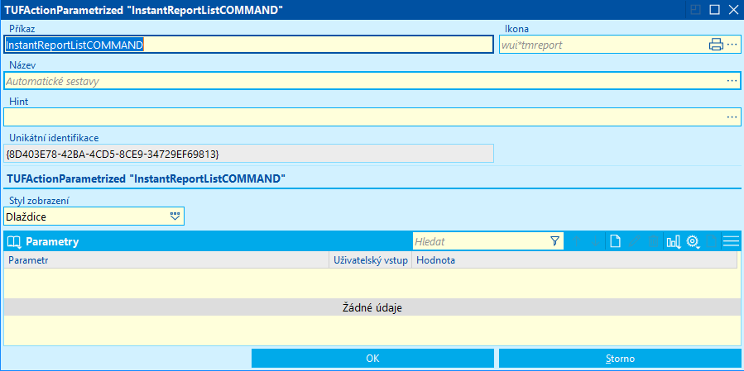The width and height of the screenshot is (744, 371).
Task: Confirm the dialog with OK
Action: coord(372,359)
